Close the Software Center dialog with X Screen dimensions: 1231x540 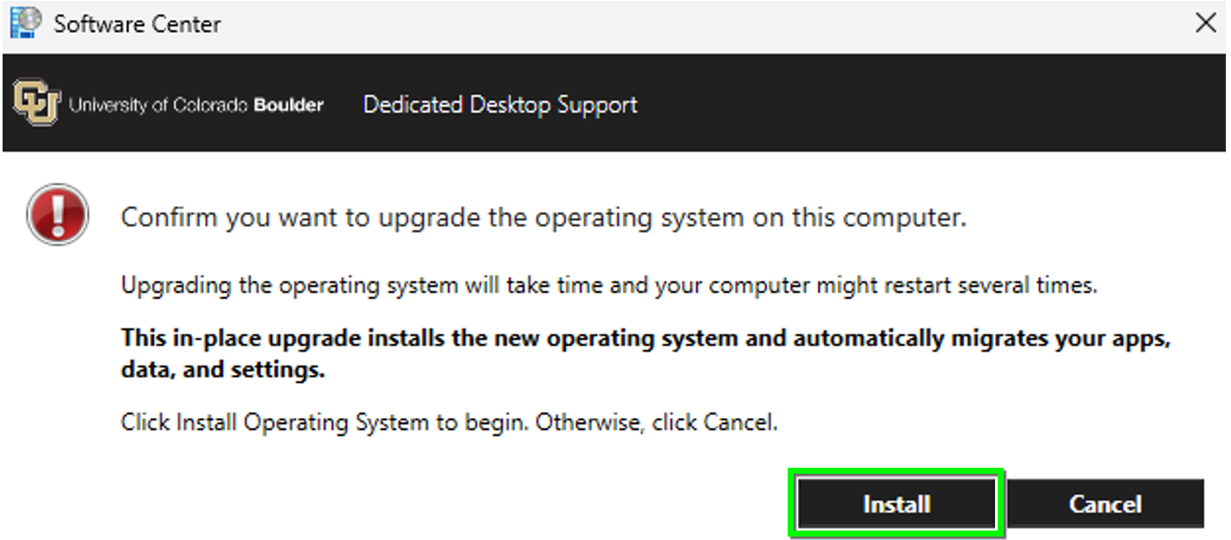tap(1206, 23)
